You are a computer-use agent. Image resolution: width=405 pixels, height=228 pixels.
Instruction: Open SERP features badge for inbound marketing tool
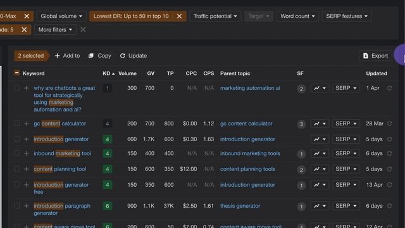(x=301, y=155)
